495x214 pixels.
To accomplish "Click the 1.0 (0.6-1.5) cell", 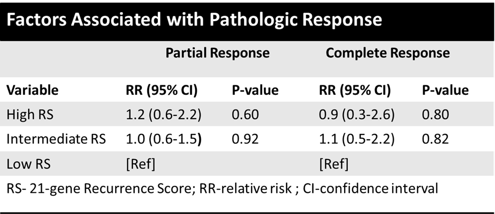I will [x=163, y=139].
